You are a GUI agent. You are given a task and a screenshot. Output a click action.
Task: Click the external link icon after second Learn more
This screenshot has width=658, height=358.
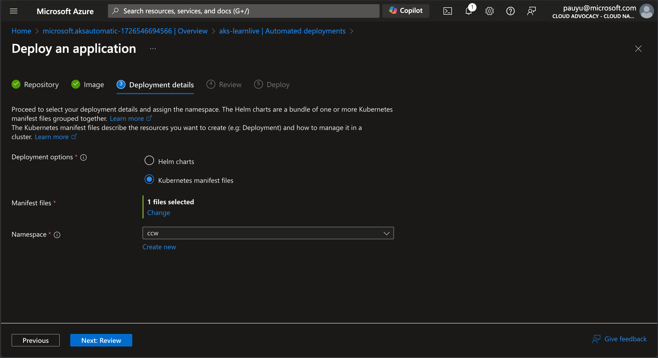click(x=74, y=137)
